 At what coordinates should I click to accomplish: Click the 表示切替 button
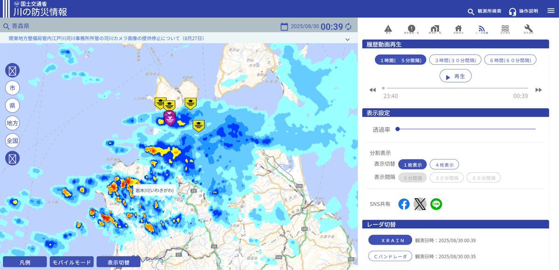[119, 262]
